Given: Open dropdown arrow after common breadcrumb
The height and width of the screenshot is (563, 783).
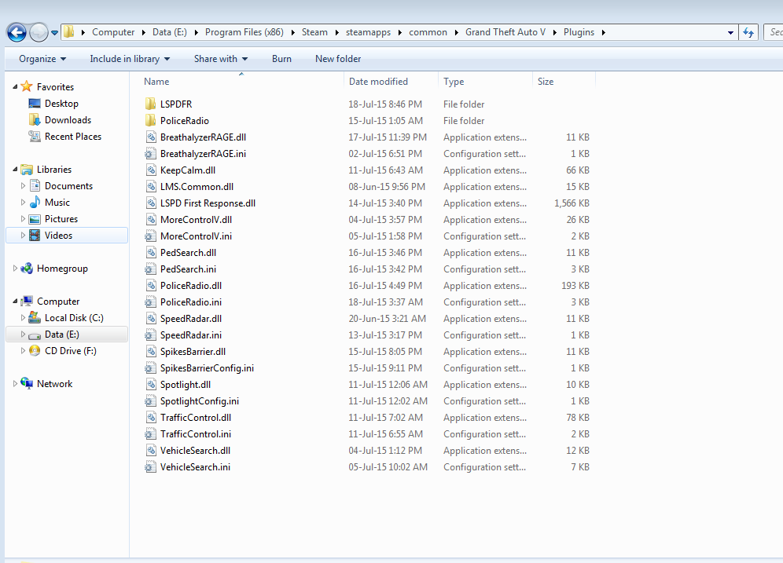Looking at the screenshot, I should click(457, 32).
